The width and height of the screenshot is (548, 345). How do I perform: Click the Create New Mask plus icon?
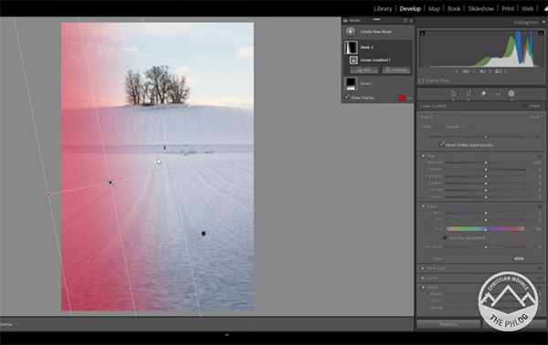click(x=350, y=32)
